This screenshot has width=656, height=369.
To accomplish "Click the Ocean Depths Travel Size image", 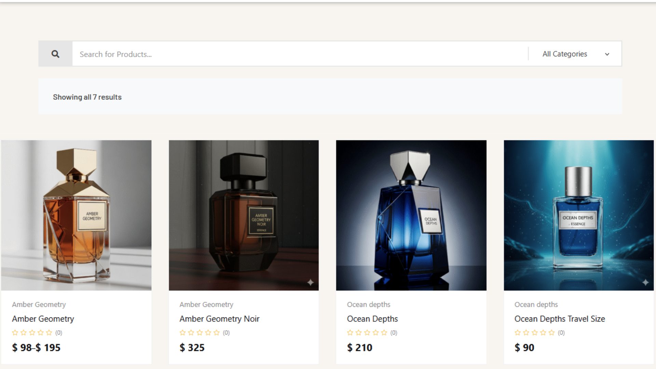I will (578, 215).
